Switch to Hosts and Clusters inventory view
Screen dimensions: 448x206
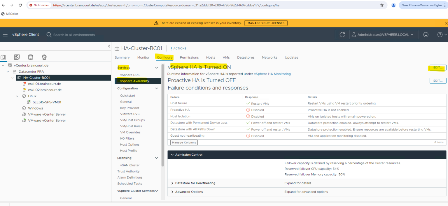3,57
